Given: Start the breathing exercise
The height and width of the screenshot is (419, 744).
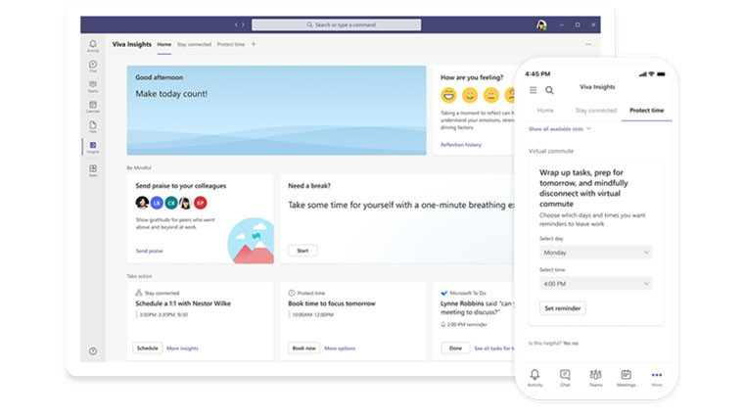Looking at the screenshot, I should click(x=302, y=251).
